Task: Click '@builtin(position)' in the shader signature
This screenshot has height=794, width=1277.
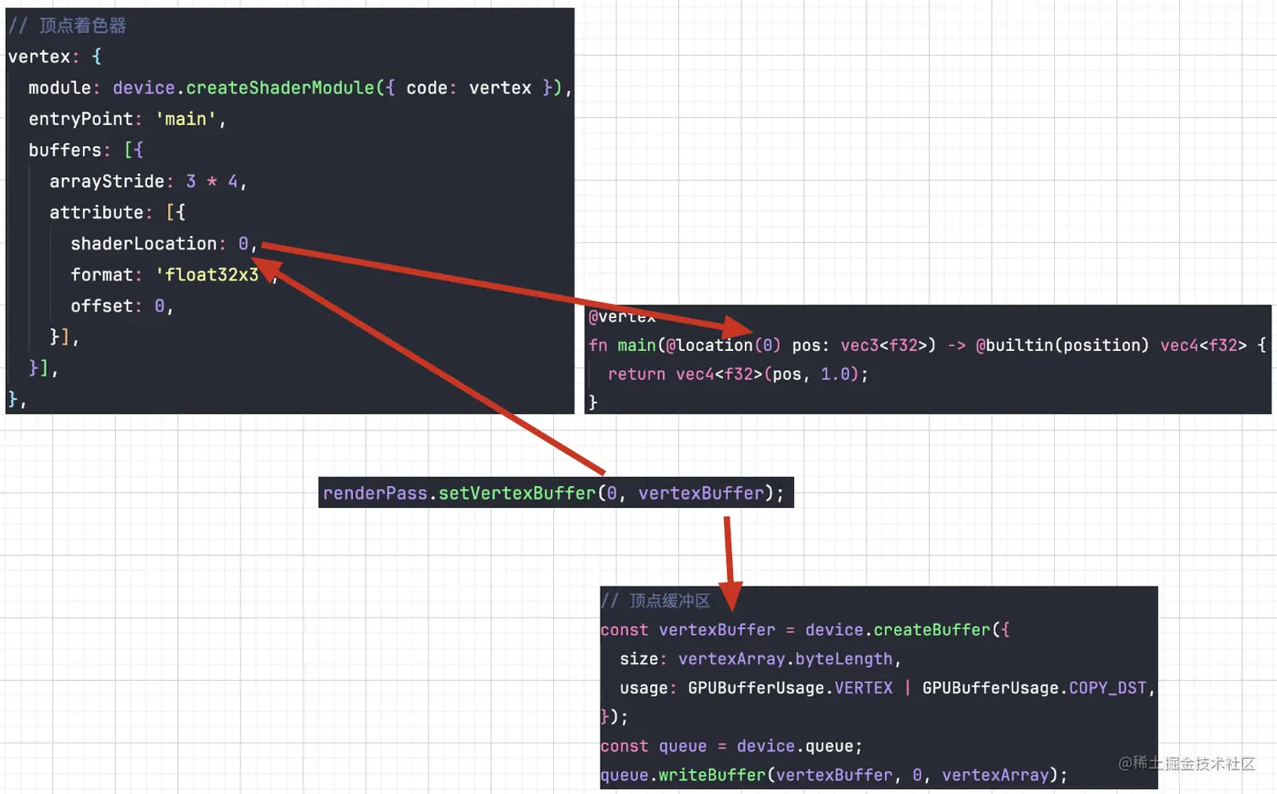Action: [1062, 345]
